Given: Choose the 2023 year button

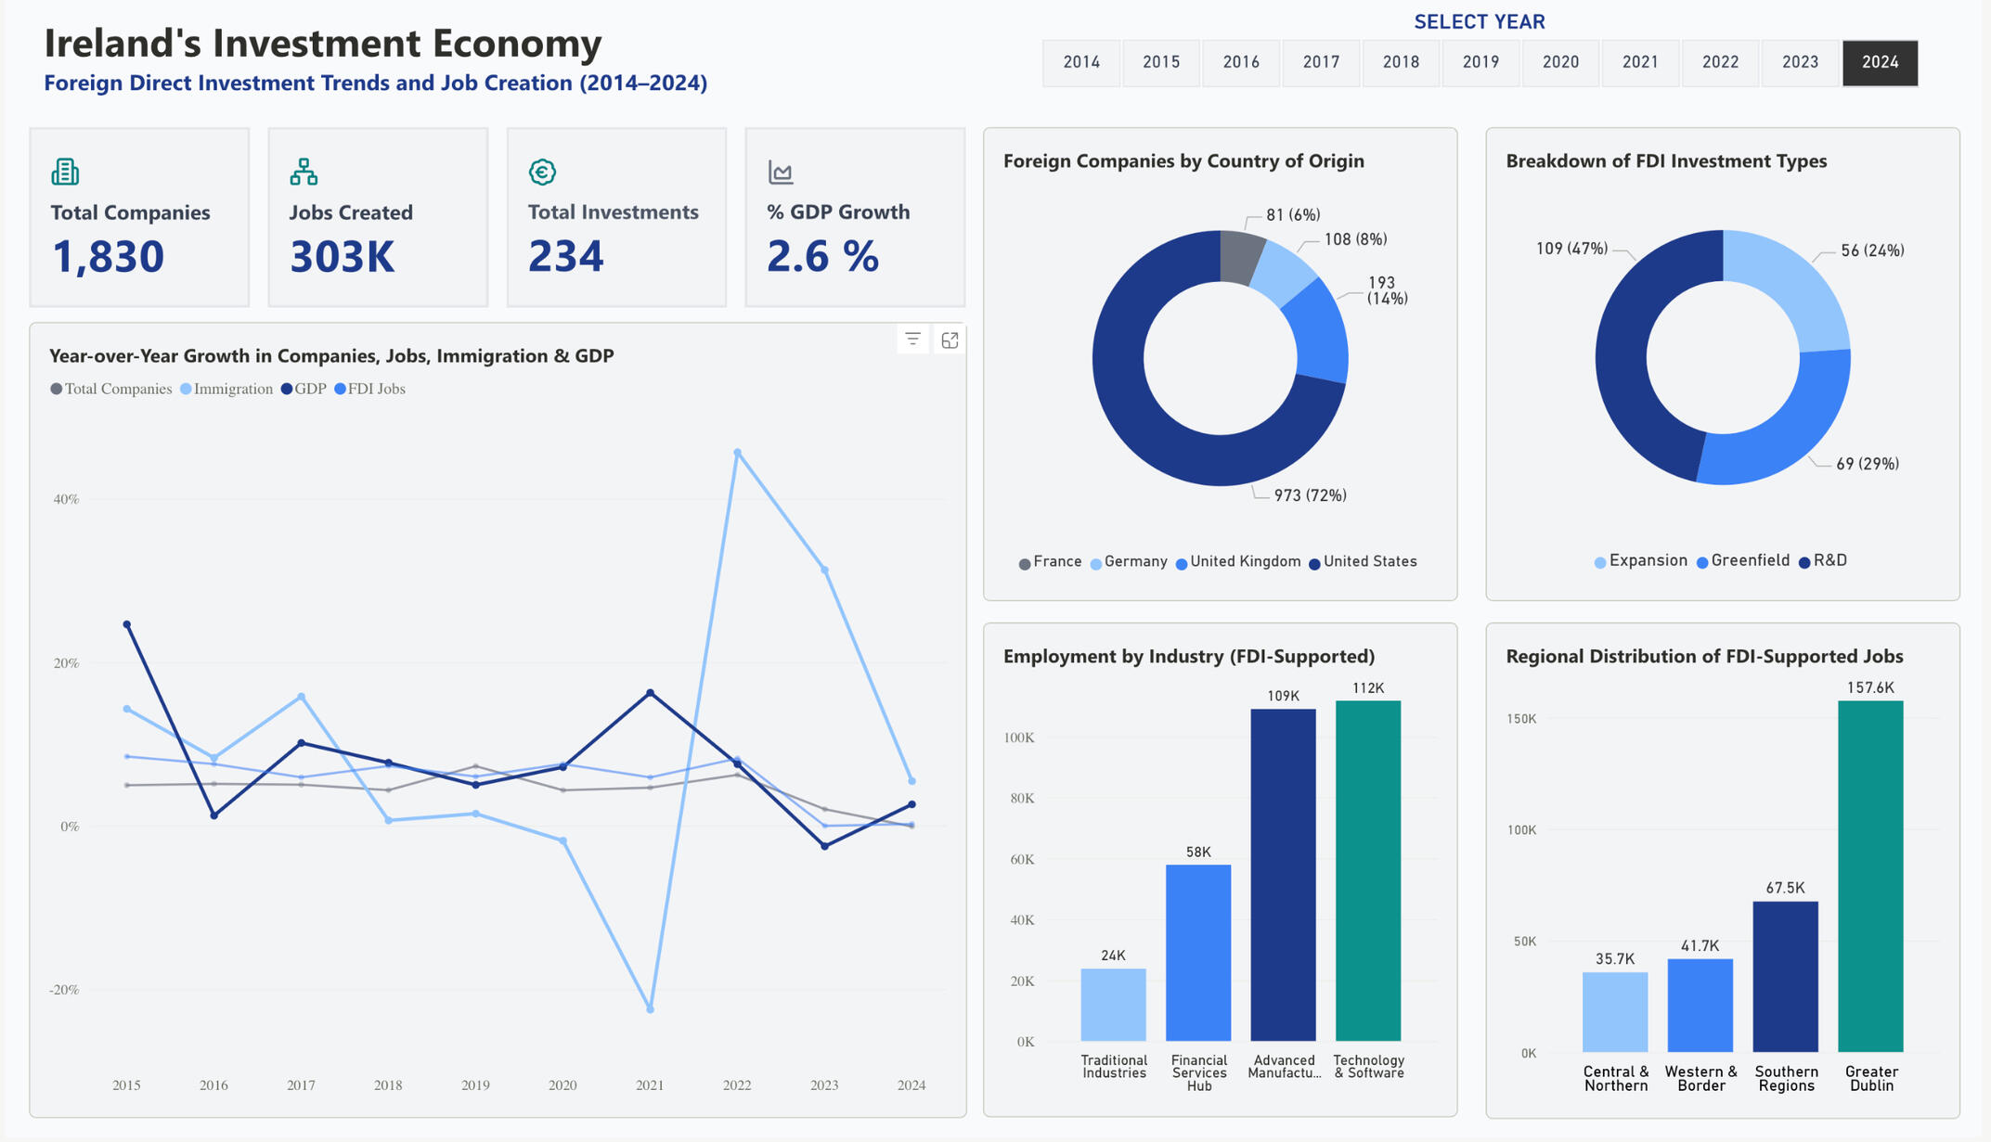Looking at the screenshot, I should 1800,62.
